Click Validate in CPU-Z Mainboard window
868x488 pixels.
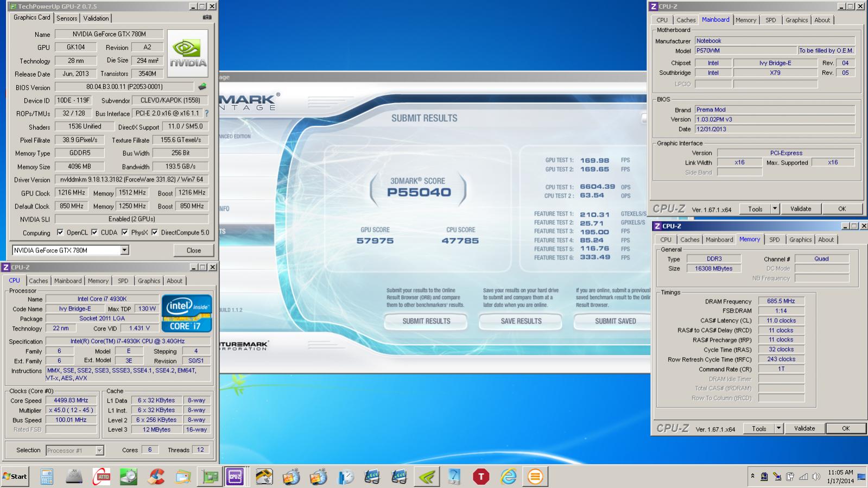click(x=801, y=209)
